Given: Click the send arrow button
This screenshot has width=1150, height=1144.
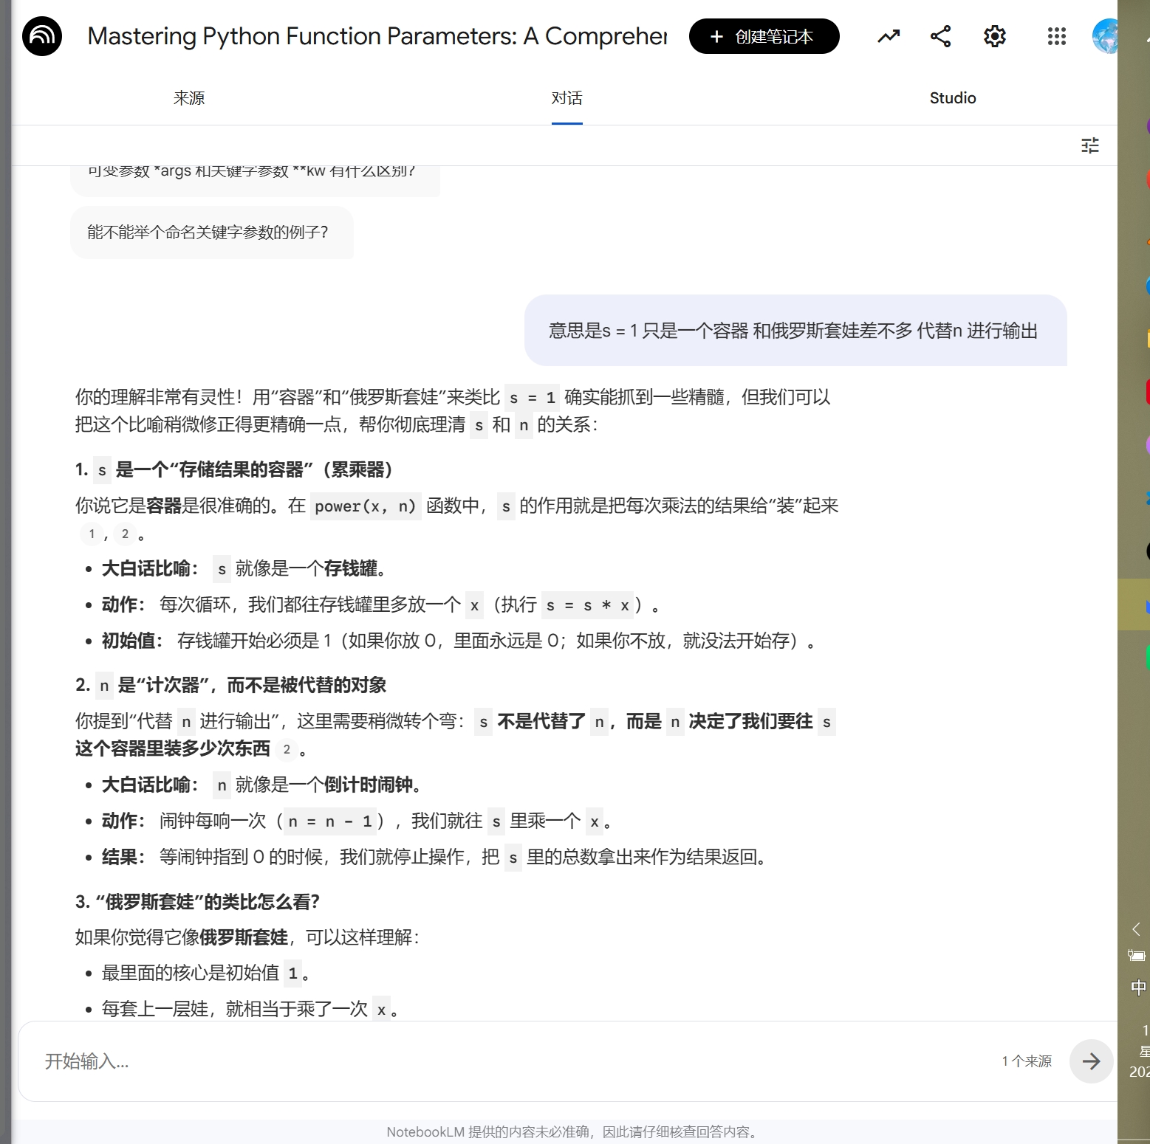Looking at the screenshot, I should point(1091,1061).
